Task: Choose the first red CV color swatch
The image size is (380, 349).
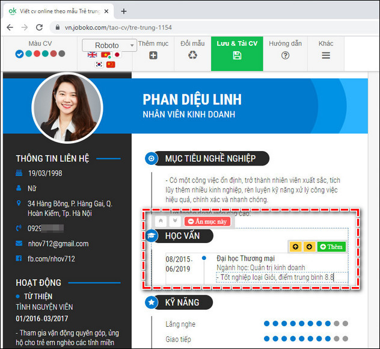Action: 37,54
